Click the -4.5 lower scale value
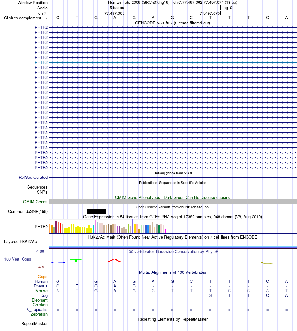 click(x=41, y=267)
